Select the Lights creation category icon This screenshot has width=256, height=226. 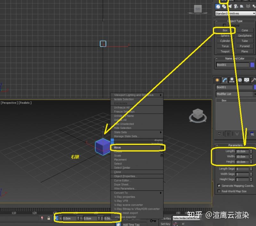(x=230, y=6)
